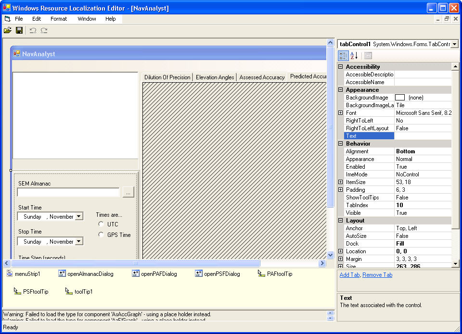Click the property grid scrollbar down arrow
The height and width of the screenshot is (334, 462).
pyautogui.click(x=455, y=264)
